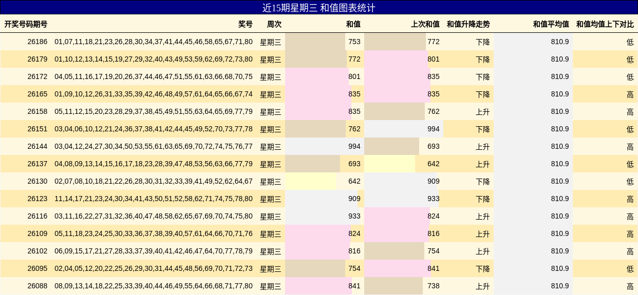Click the 810.9 average in row 26186
The width and height of the screenshot is (638, 295).
[x=560, y=42]
